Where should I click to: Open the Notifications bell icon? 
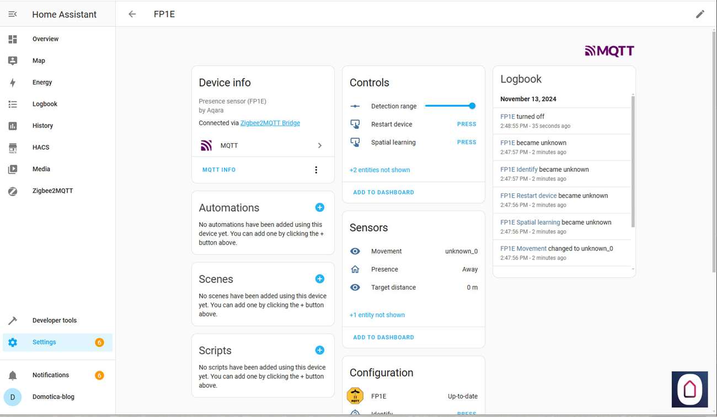click(x=13, y=375)
